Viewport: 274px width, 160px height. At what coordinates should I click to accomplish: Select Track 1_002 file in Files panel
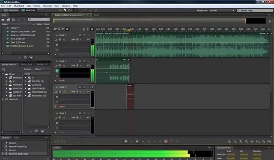[18, 42]
